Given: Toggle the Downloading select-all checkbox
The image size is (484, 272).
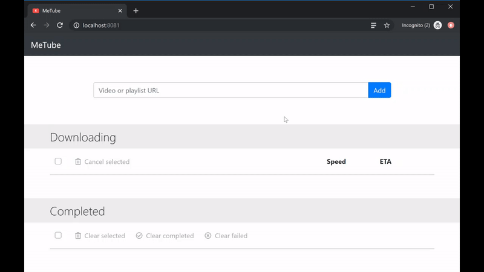Looking at the screenshot, I should coord(58,161).
